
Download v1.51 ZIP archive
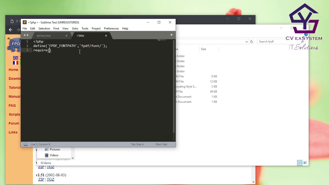[x=41, y=179]
